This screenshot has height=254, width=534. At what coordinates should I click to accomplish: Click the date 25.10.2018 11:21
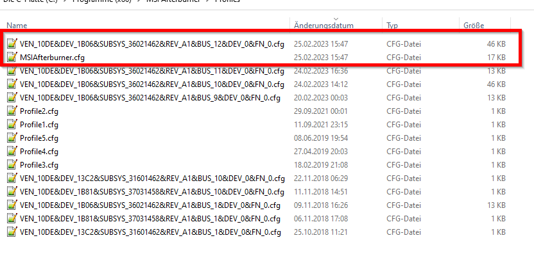coord(321,232)
